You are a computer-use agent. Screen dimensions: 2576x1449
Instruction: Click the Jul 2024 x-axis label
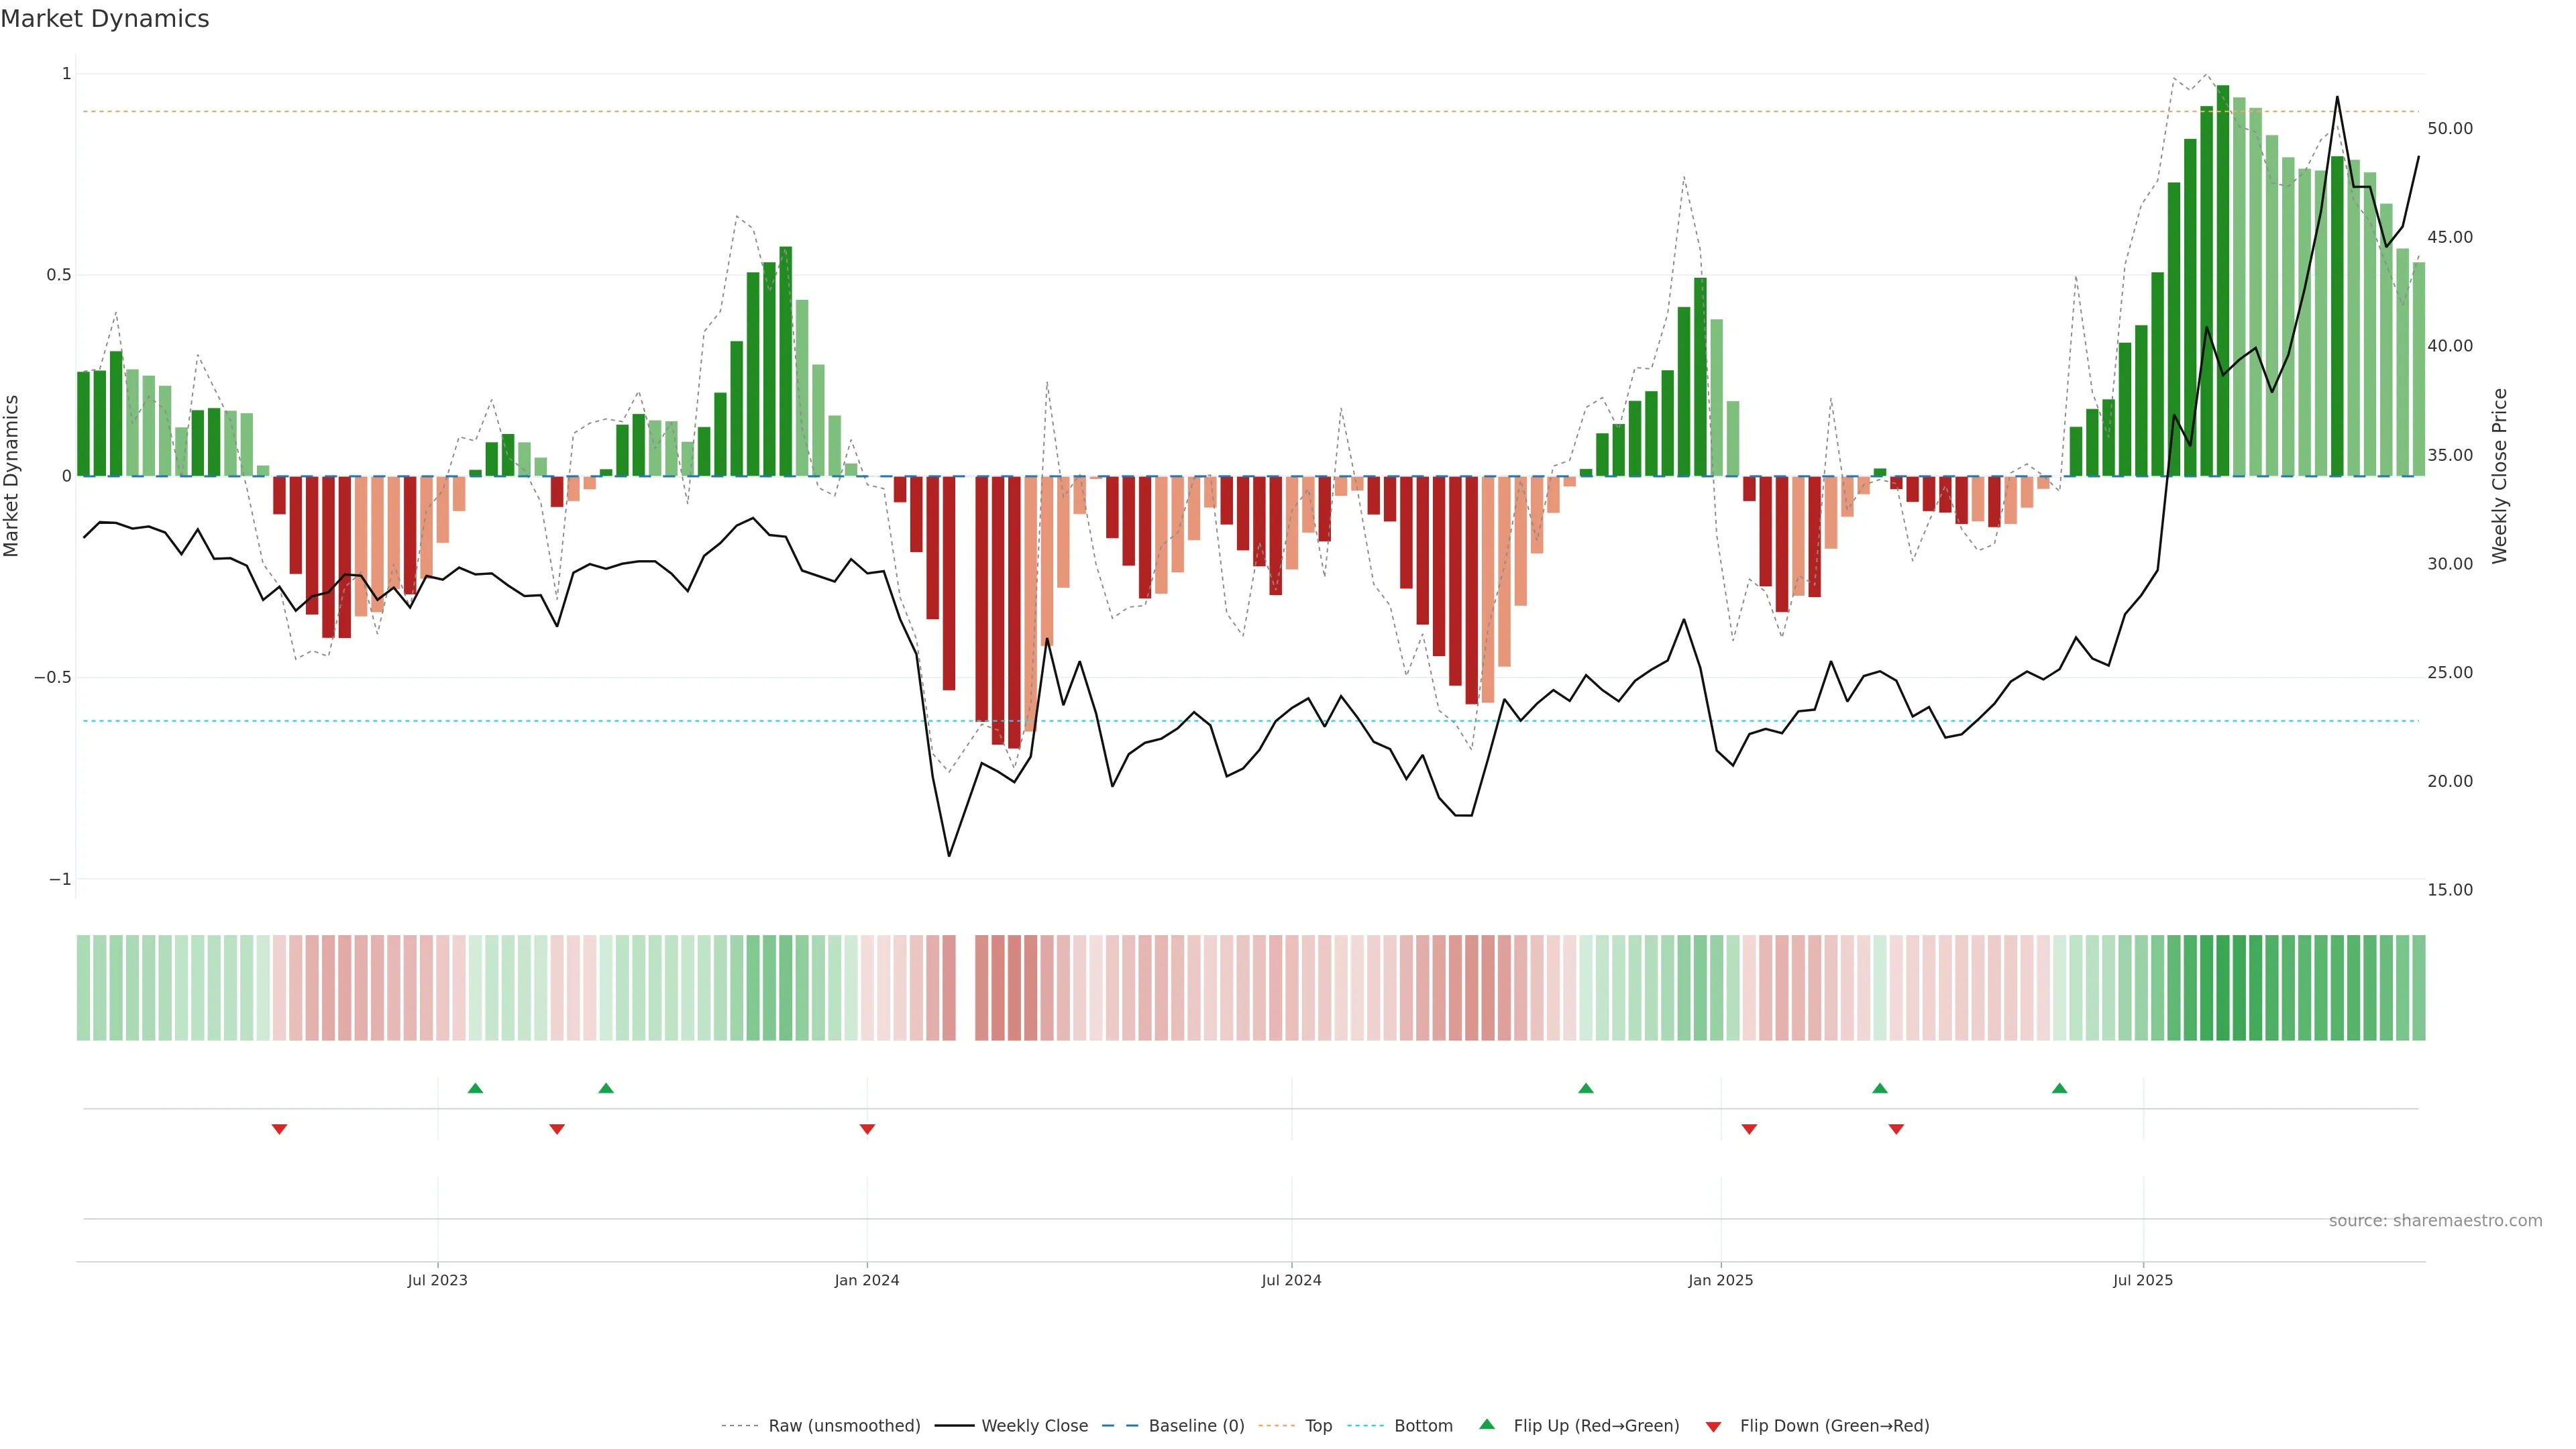(x=1291, y=1280)
